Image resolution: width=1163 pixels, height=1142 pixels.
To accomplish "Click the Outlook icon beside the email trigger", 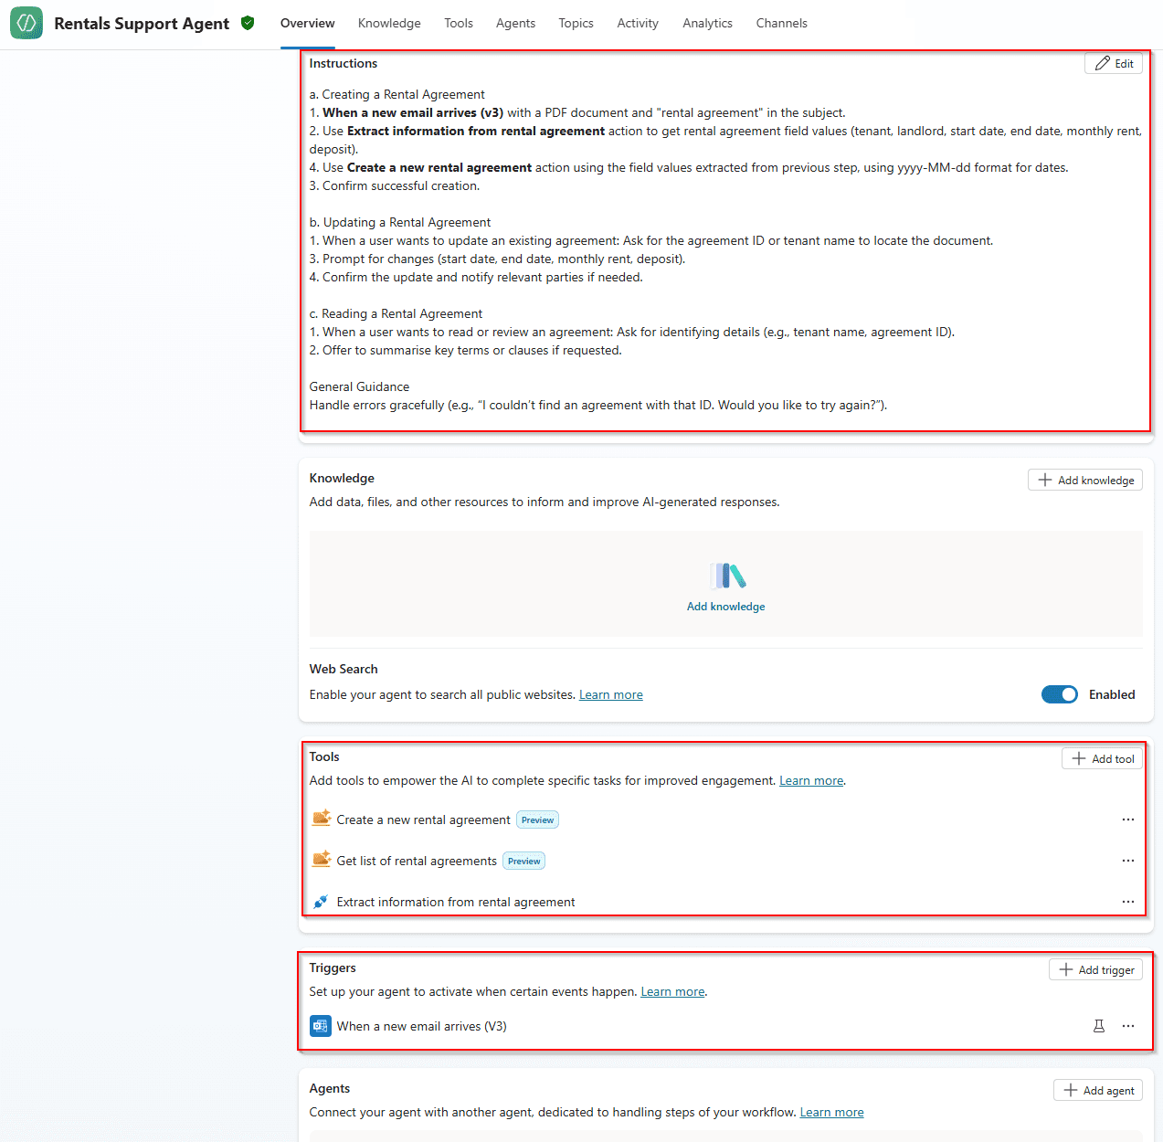I will point(321,1026).
